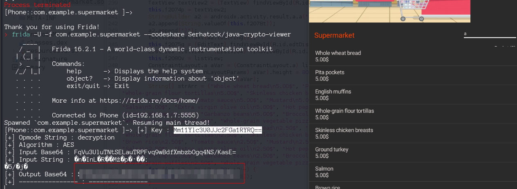Select Skinless chicken breasts item
The image size is (517, 189).
(x=413, y=133)
